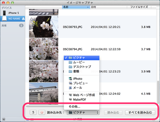Sort by ファイルサイズ column header
The width and height of the screenshot is (160, 122).
click(139, 7)
